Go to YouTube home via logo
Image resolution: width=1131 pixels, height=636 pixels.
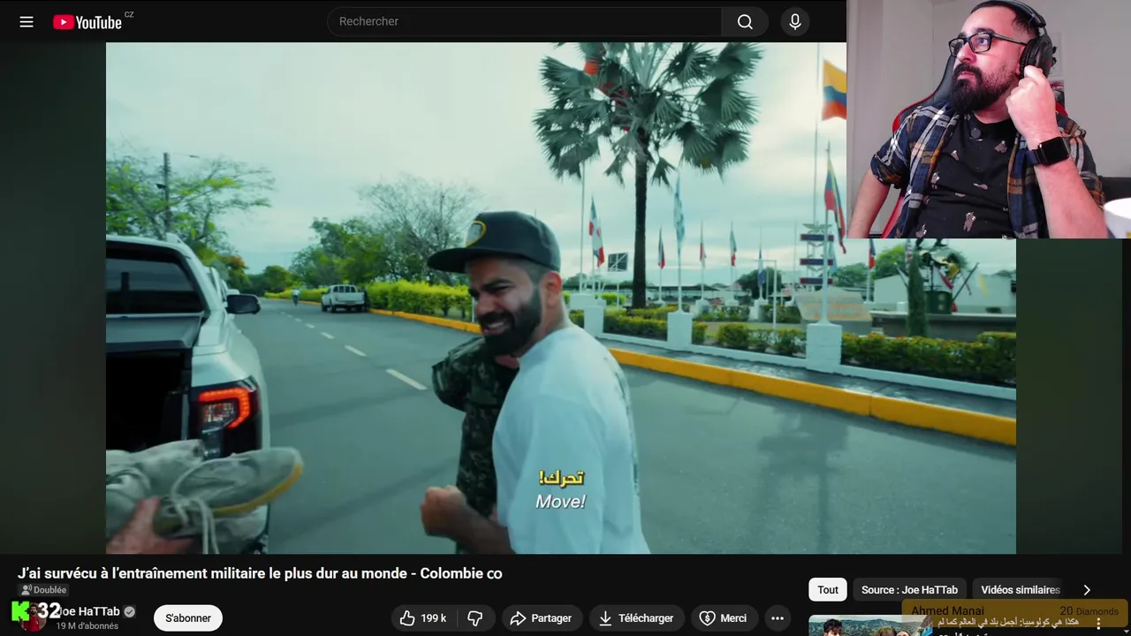[87, 22]
